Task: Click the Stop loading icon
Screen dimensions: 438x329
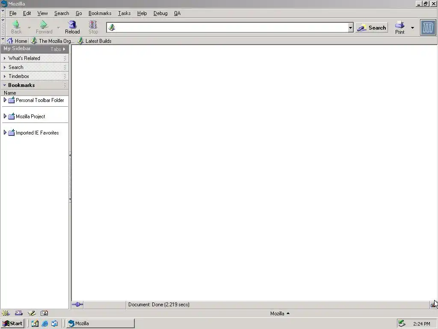Action: (x=93, y=24)
